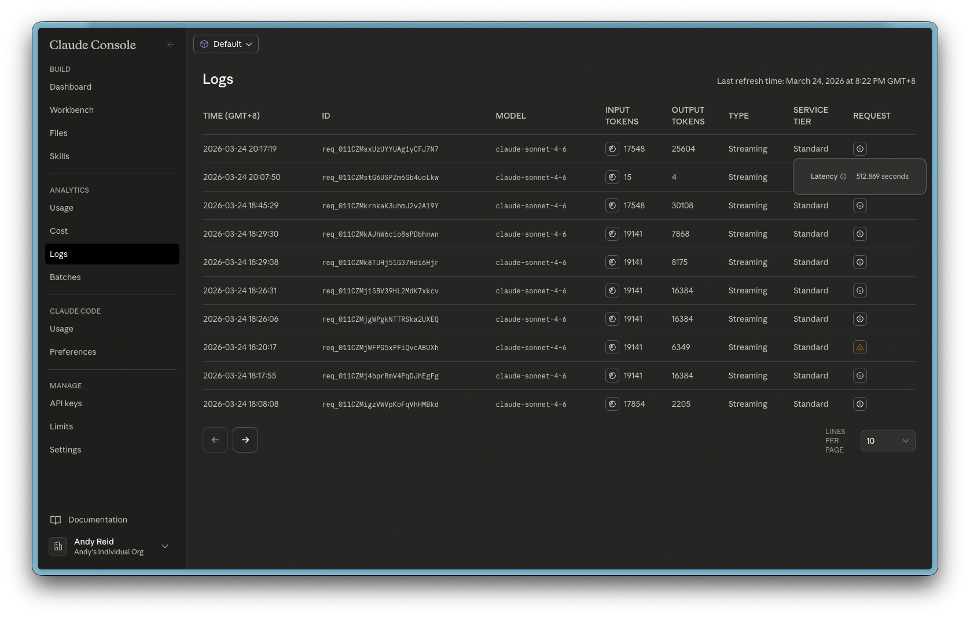Click input tokens icon for 18:45:29 row
The height and width of the screenshot is (618, 970).
[x=612, y=205]
